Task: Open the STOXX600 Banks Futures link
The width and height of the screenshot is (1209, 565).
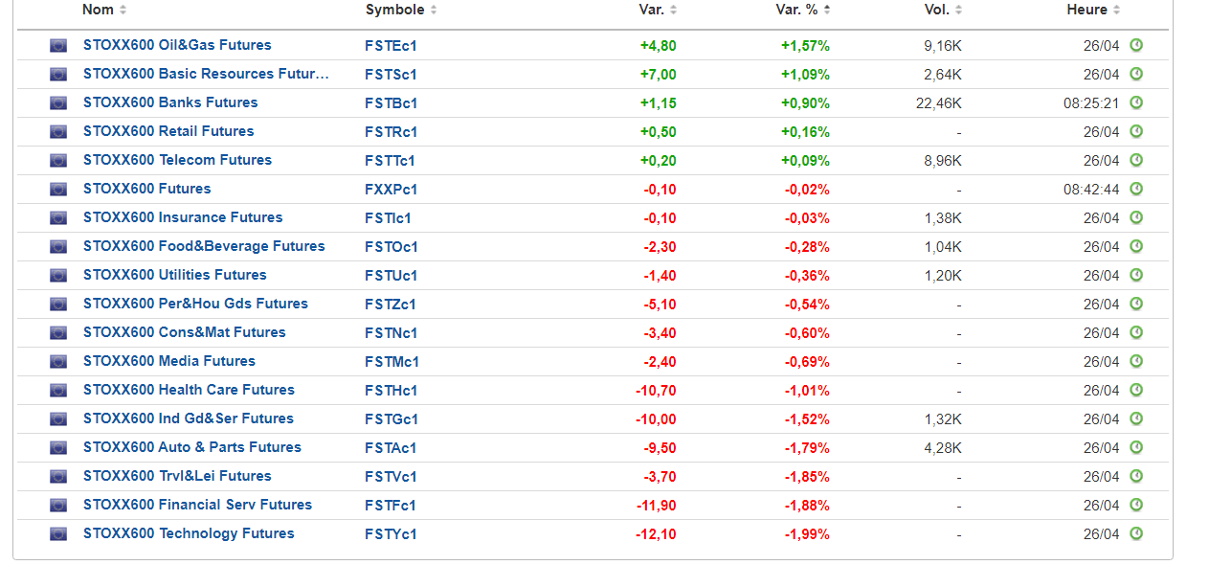Action: coord(170,102)
